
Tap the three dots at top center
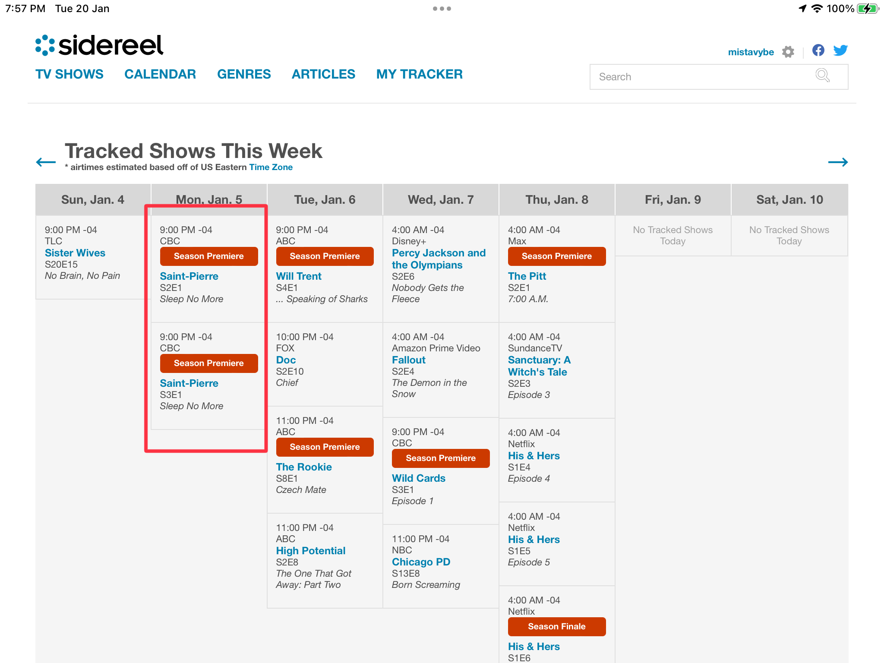(442, 9)
